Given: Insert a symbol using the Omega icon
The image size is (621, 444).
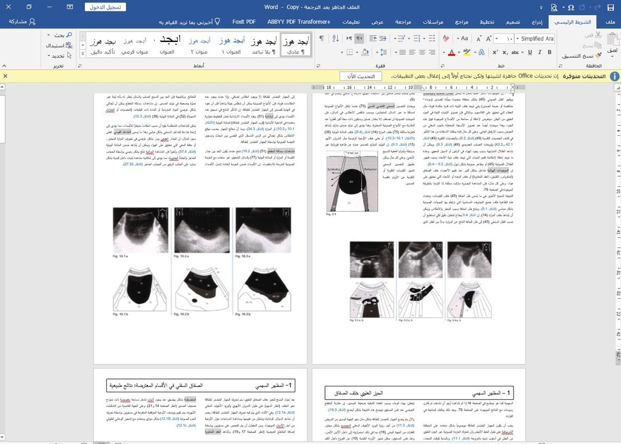Looking at the screenshot, I should click(571, 7).
